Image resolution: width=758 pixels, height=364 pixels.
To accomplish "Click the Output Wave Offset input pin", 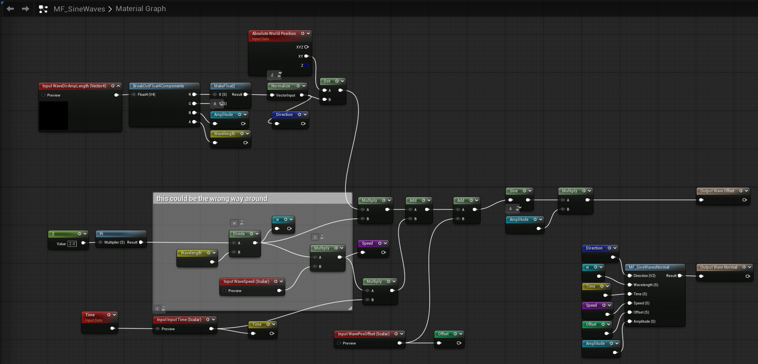I will (701, 200).
